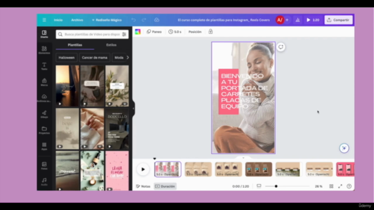Open the help question mark icon

(x=349, y=186)
